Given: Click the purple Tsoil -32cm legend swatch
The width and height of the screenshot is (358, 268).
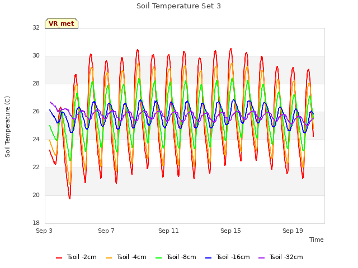Looking at the screenshot, I should (x=262, y=258).
